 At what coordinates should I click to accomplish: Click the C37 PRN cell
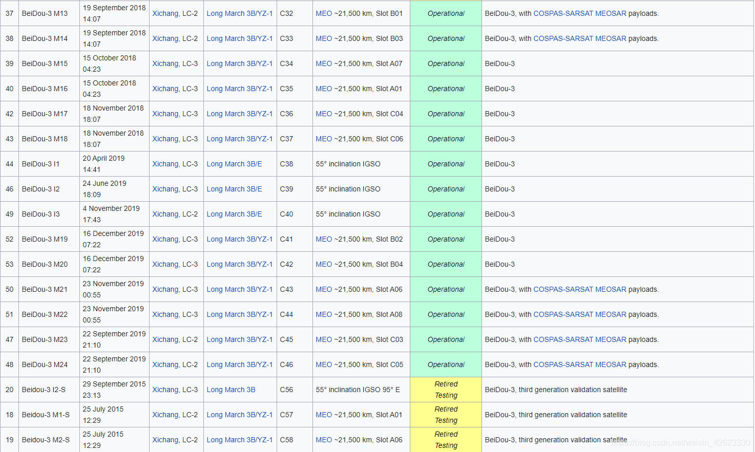click(x=295, y=139)
